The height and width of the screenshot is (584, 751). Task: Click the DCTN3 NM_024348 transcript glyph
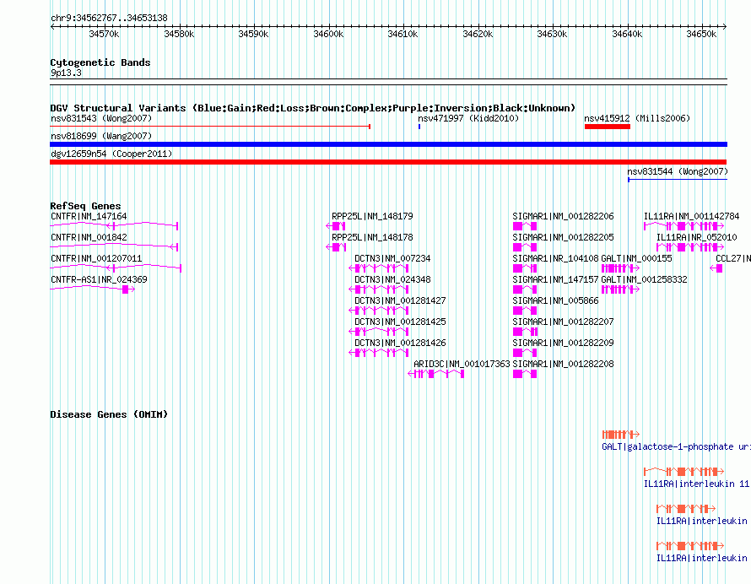[x=379, y=289]
